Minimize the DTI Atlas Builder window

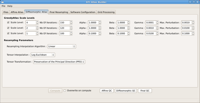tap(190, 2)
